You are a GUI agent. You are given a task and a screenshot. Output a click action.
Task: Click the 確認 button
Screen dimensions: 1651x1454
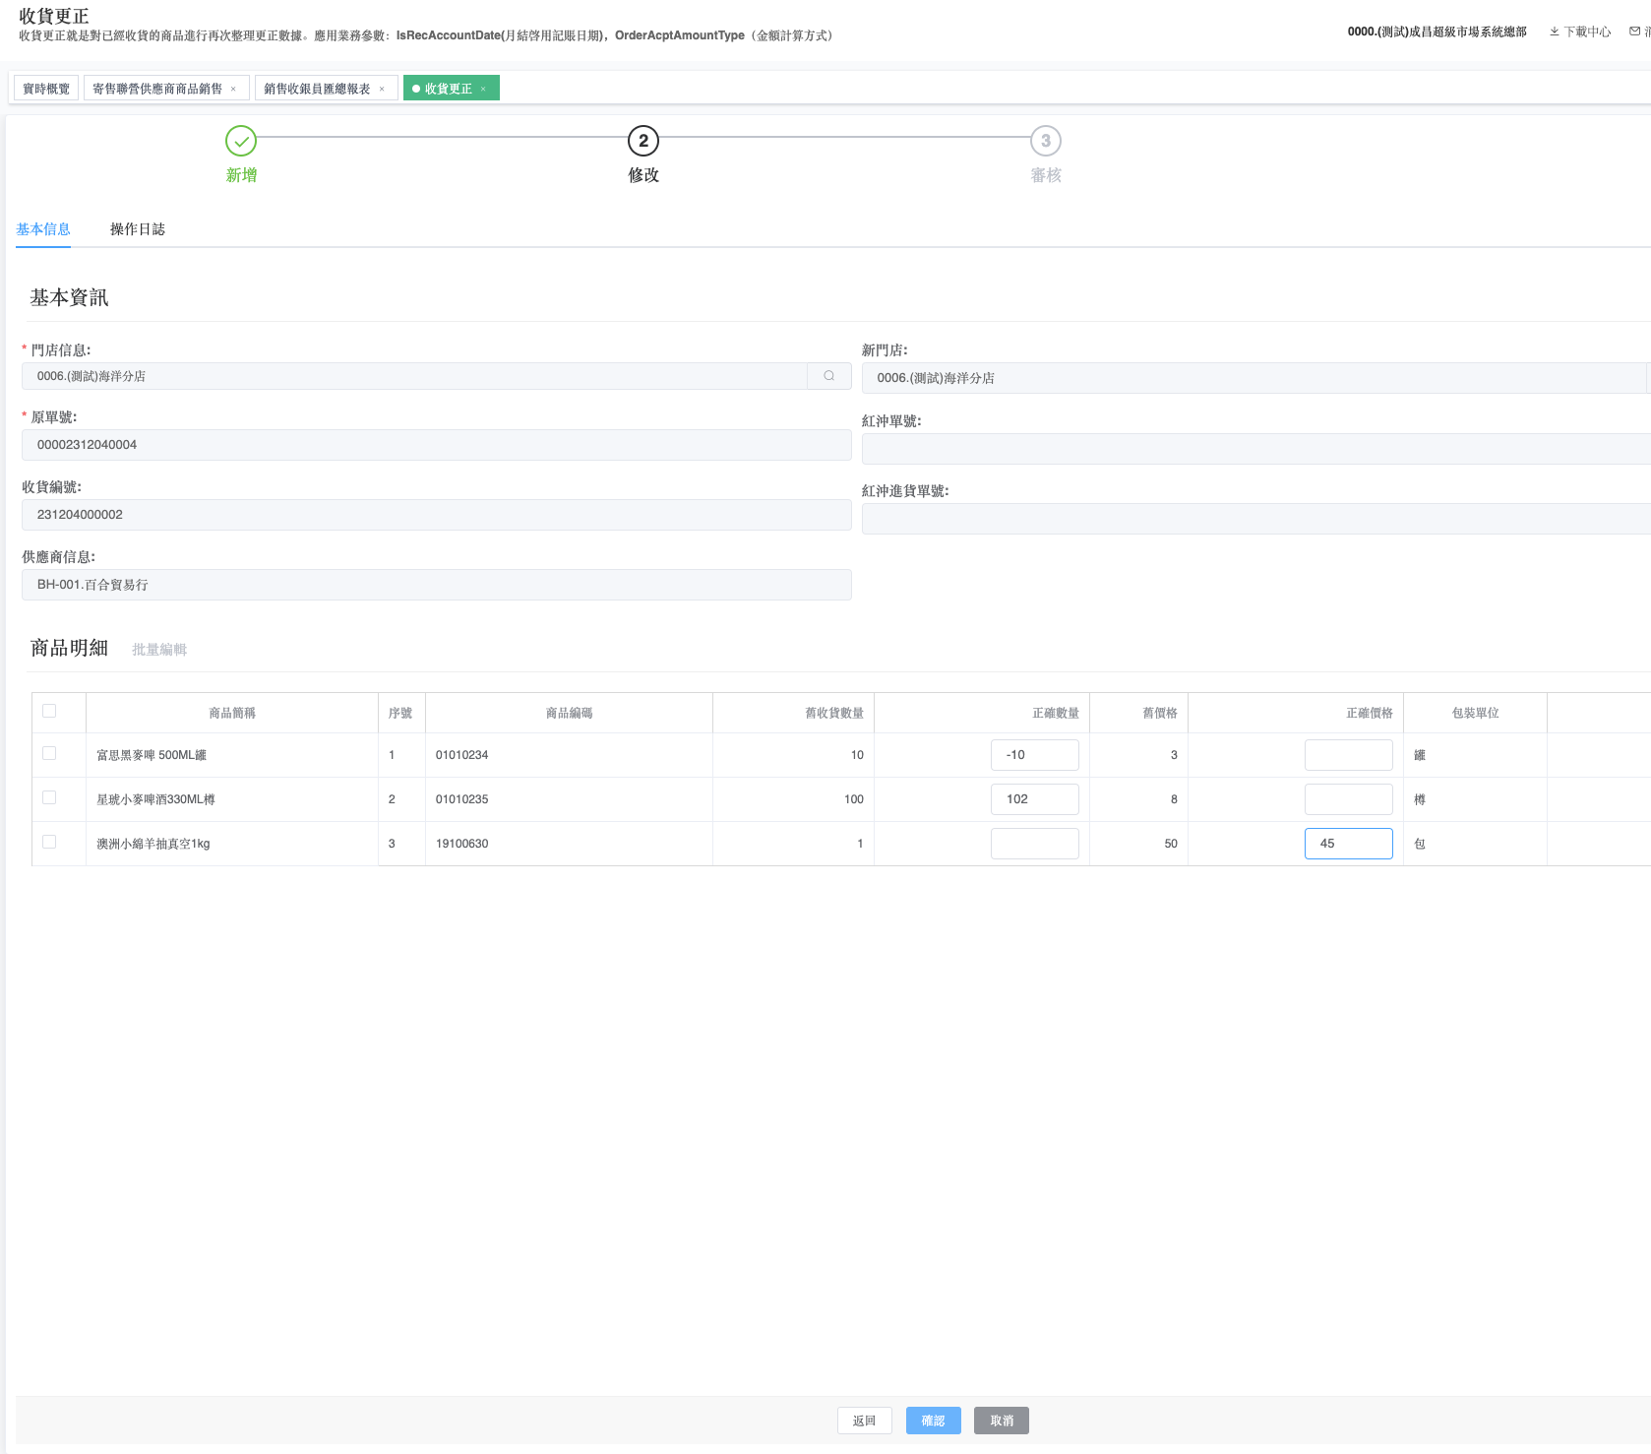click(933, 1421)
